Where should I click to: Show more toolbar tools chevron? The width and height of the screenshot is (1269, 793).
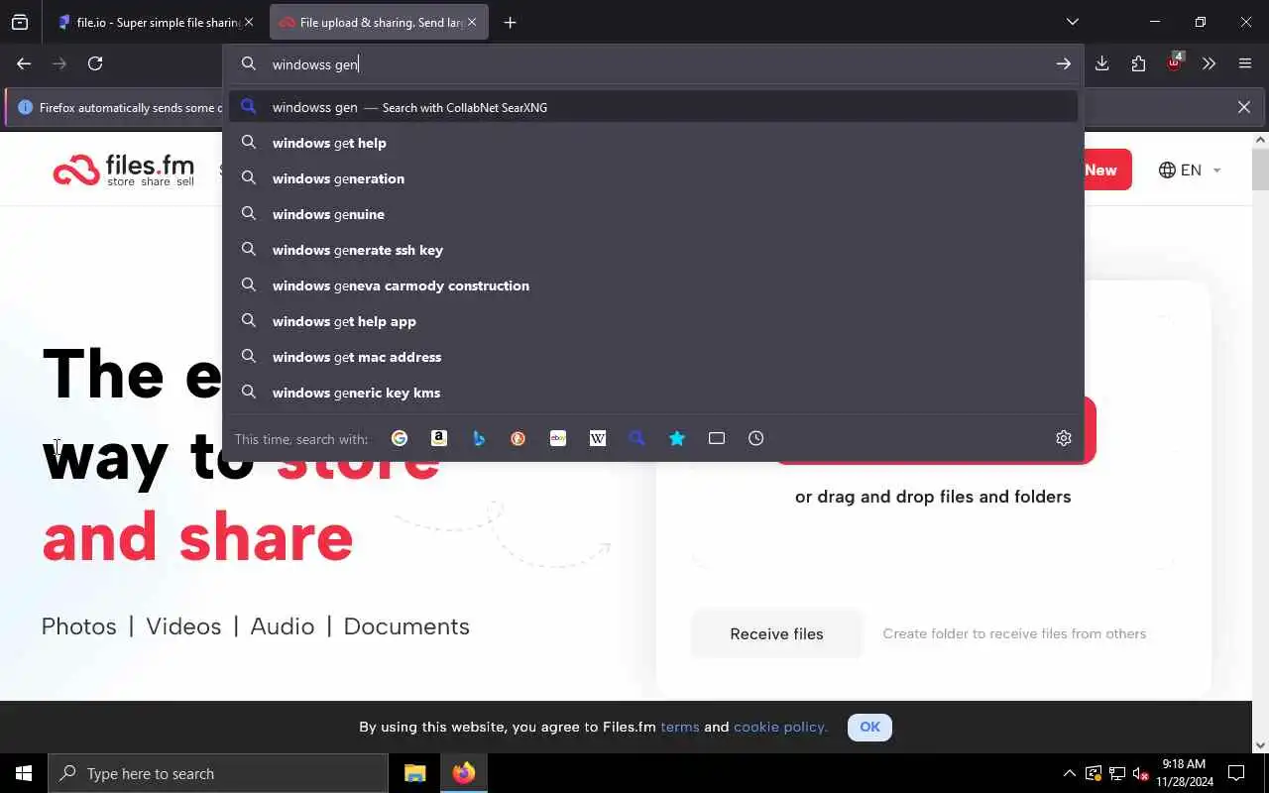[1209, 63]
